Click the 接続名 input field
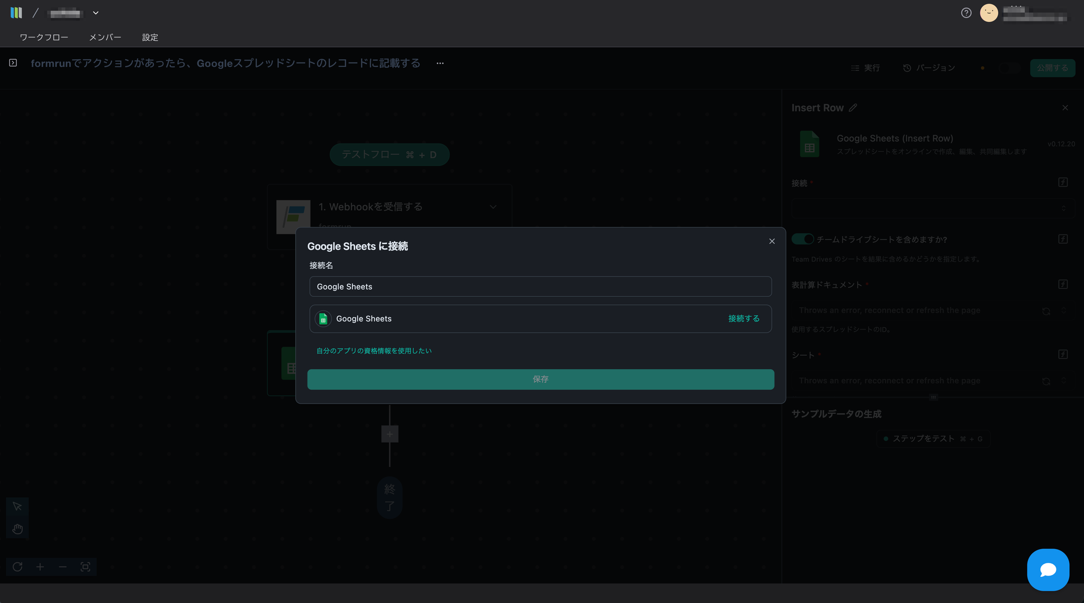Screen dimensions: 1084x603 [x=540, y=287]
